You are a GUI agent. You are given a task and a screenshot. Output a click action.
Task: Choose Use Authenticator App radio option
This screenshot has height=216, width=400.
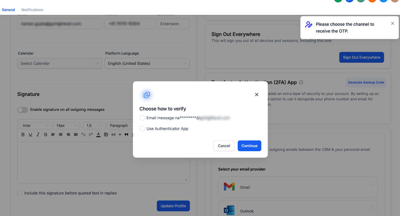pyautogui.click(x=142, y=128)
